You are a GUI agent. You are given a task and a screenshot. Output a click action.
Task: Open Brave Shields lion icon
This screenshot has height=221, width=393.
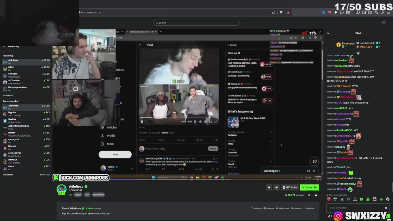pos(281,12)
